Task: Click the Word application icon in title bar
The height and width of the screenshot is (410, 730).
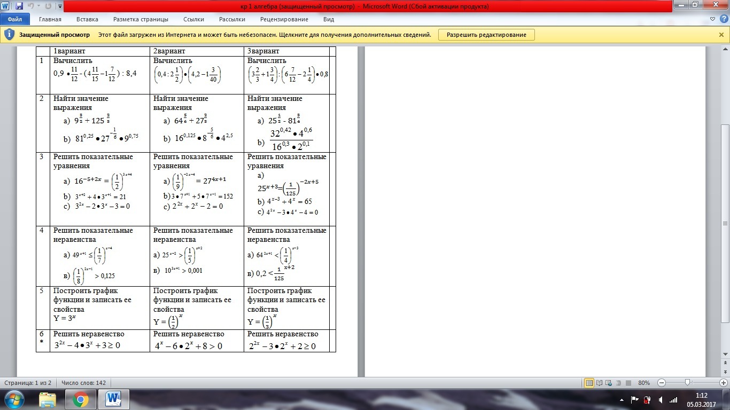Action: pyautogui.click(x=6, y=6)
